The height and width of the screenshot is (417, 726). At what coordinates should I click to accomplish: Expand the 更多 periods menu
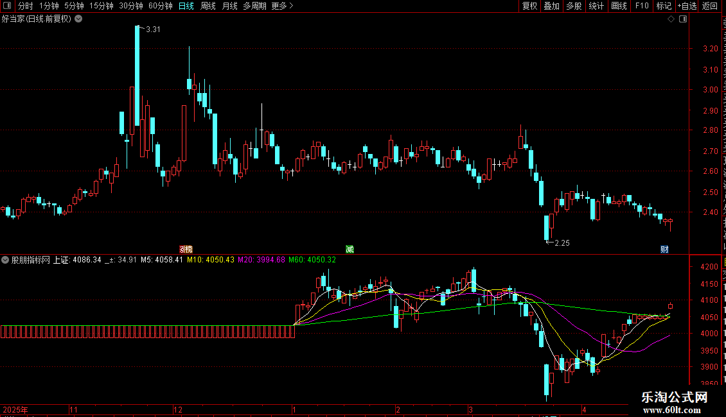coord(282,6)
